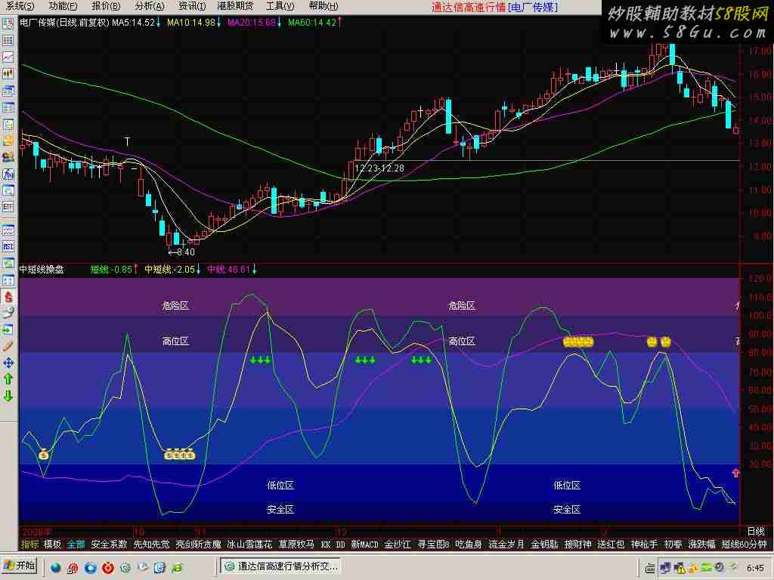
Task: Switch to the 先知先觉 indicator tab
Action: tap(151, 545)
